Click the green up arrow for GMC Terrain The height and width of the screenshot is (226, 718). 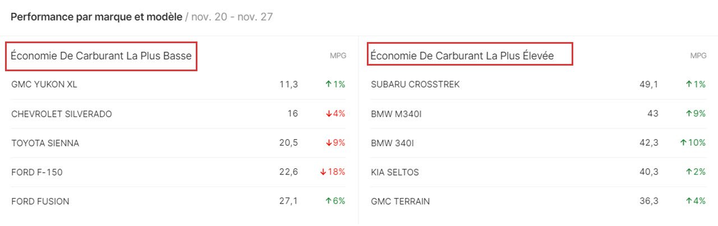(689, 201)
